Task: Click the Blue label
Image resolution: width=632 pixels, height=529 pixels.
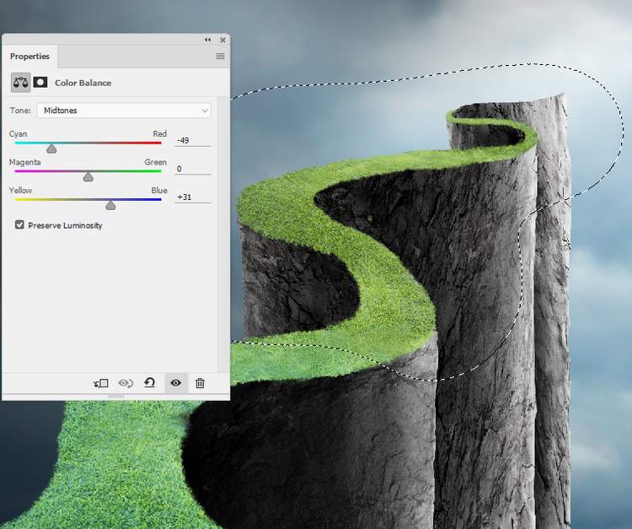Action: (159, 190)
